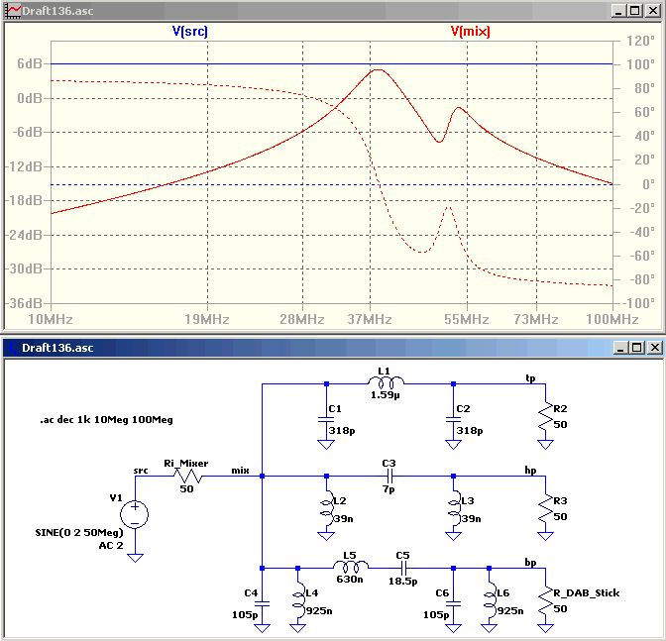Select capacitor C3 7p symbol
Image resolution: width=666 pixels, height=641 pixels.
(x=389, y=477)
